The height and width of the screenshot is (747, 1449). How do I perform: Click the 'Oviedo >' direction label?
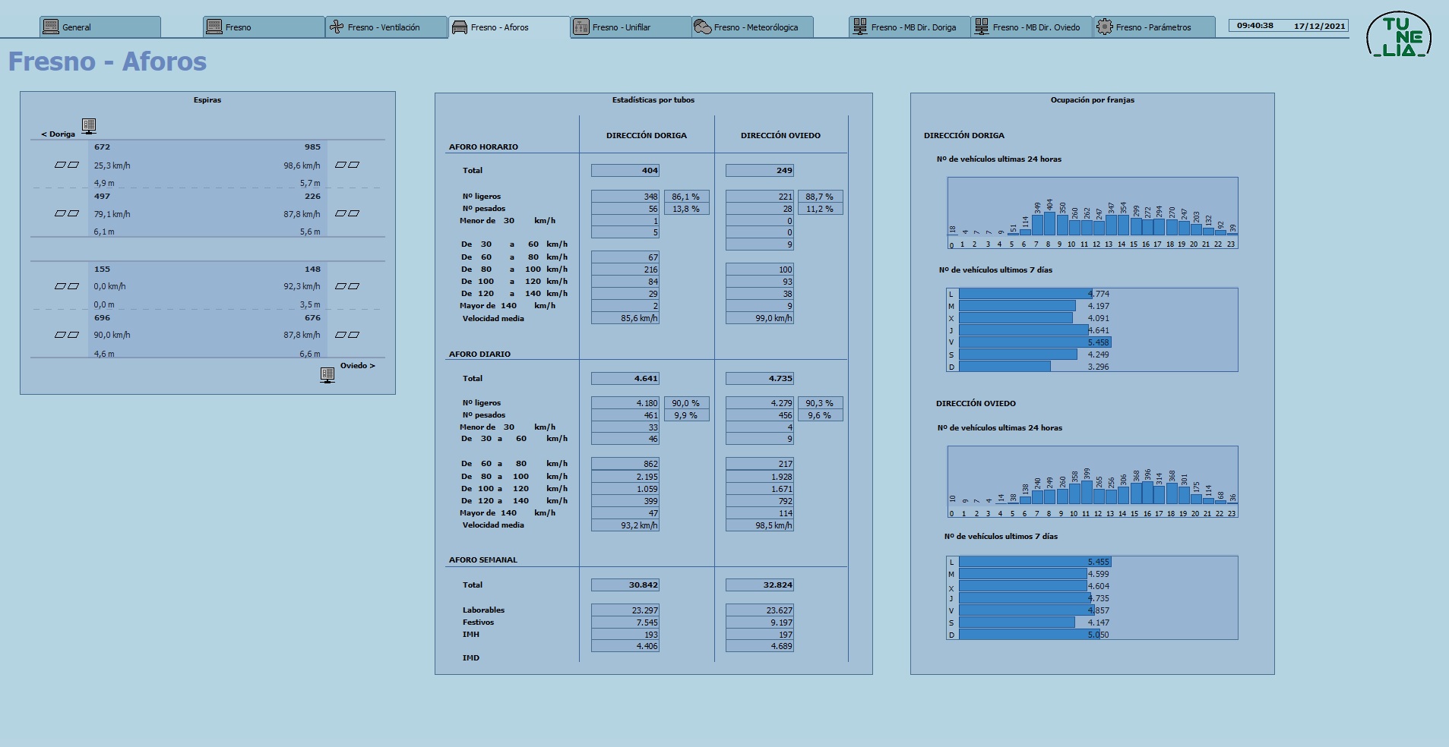357,366
